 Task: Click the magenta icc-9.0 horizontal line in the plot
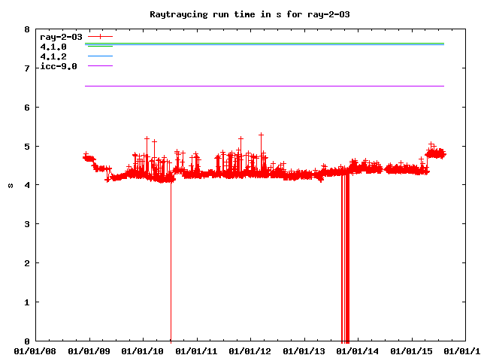click(263, 86)
